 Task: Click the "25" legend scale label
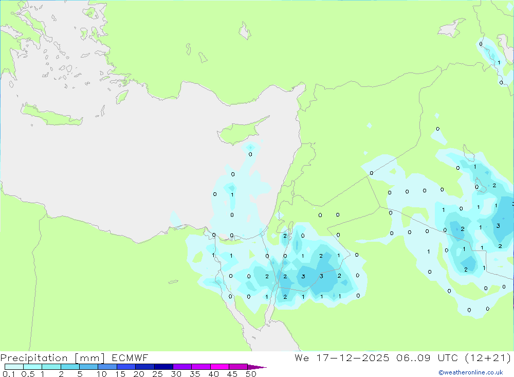click(x=158, y=374)
